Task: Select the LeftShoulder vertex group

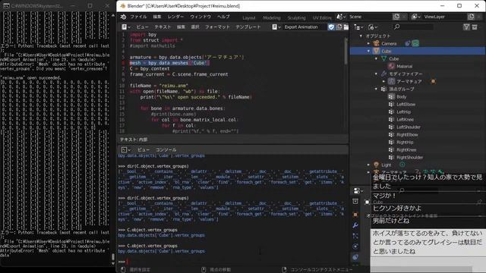Action: pos(409,127)
